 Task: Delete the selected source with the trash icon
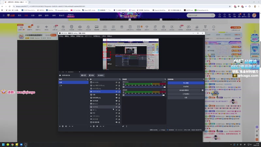click(x=94, y=126)
